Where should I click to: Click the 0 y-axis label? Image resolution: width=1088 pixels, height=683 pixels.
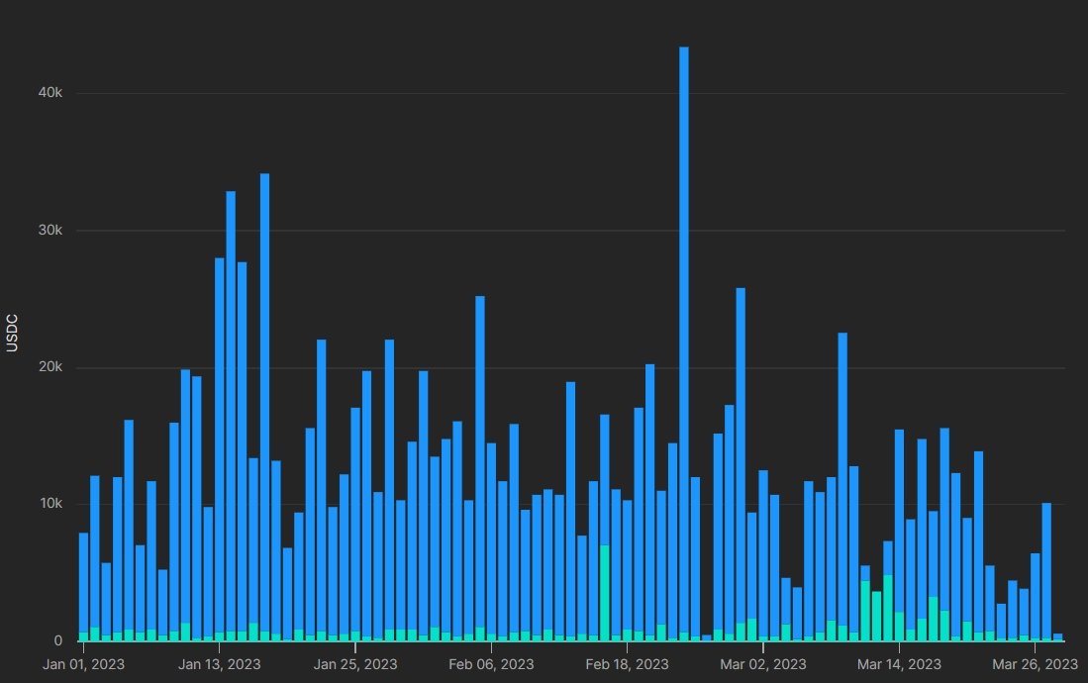[x=57, y=640]
